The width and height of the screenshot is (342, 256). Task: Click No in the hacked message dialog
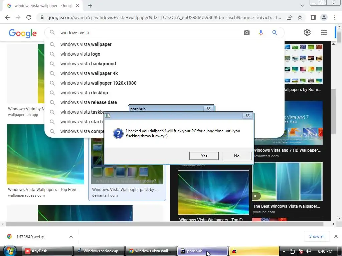pyautogui.click(x=237, y=156)
